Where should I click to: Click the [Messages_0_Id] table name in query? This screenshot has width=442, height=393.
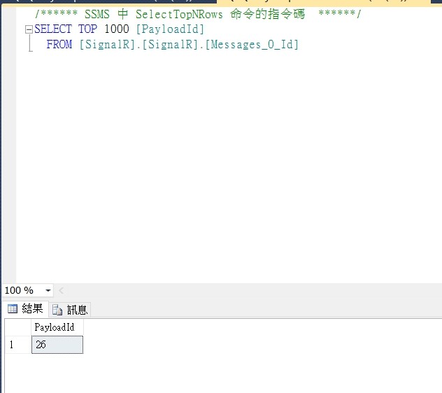click(x=252, y=44)
